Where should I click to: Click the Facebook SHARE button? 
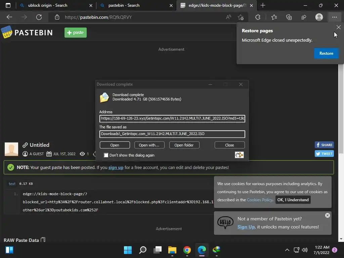tap(324, 145)
